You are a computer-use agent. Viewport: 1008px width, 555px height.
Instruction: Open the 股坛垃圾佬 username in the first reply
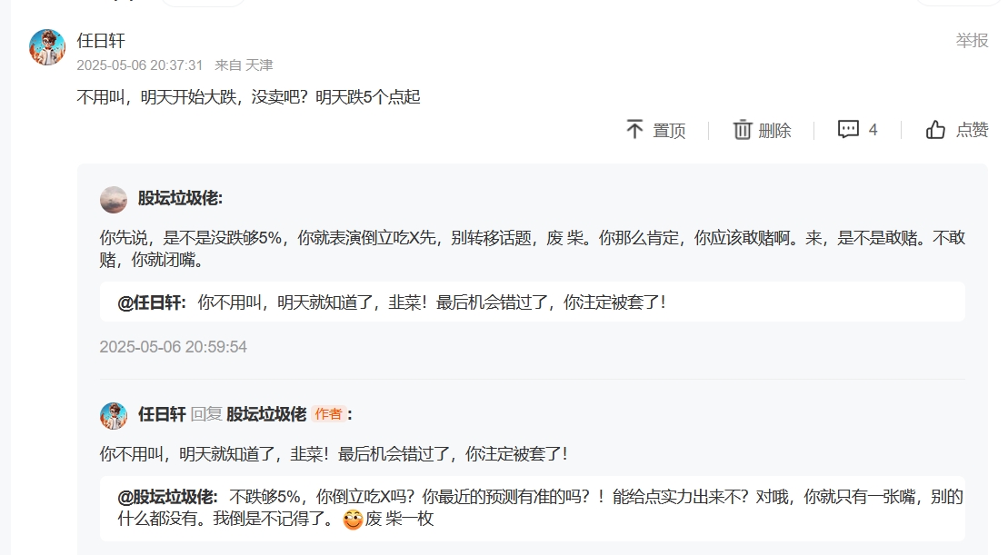(x=180, y=199)
